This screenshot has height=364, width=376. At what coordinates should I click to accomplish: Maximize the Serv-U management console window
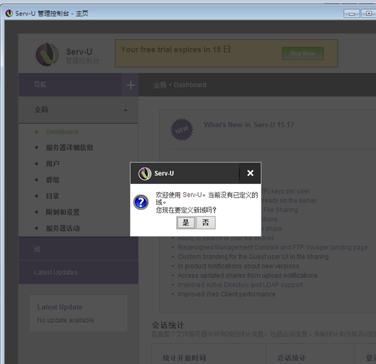[x=369, y=13]
